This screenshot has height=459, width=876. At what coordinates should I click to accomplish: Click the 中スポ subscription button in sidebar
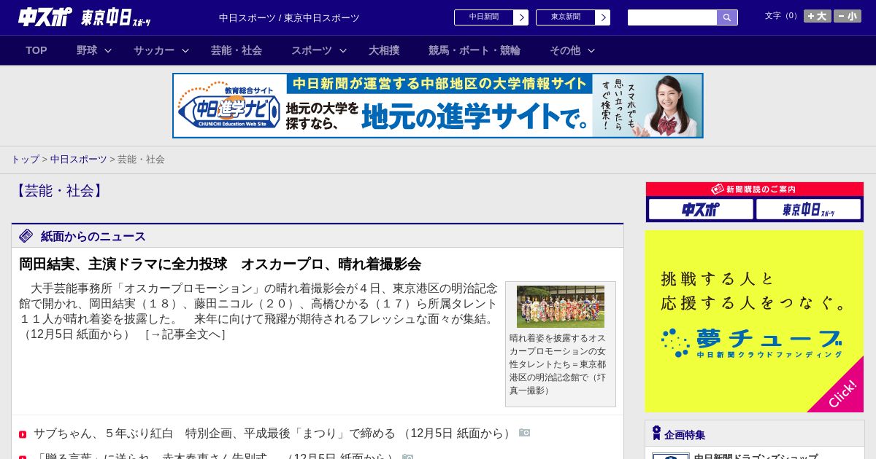click(x=701, y=209)
